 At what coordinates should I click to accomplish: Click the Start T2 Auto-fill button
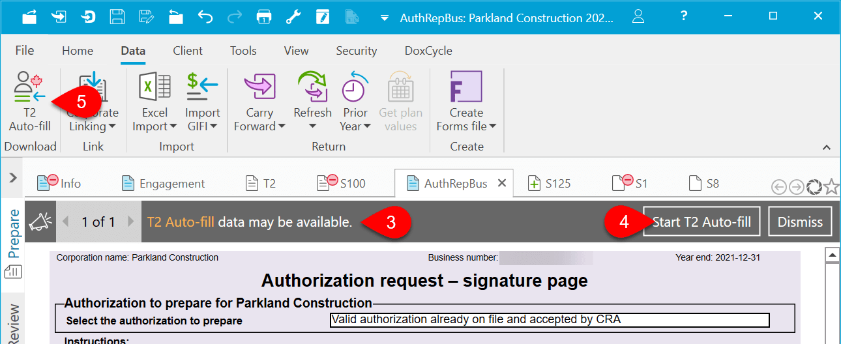pos(701,222)
